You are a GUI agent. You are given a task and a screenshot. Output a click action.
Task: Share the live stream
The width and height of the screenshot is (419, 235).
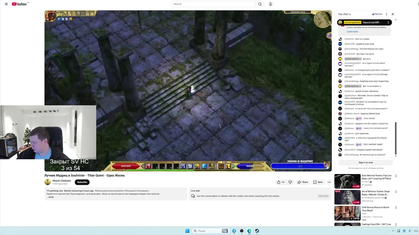[302, 182]
